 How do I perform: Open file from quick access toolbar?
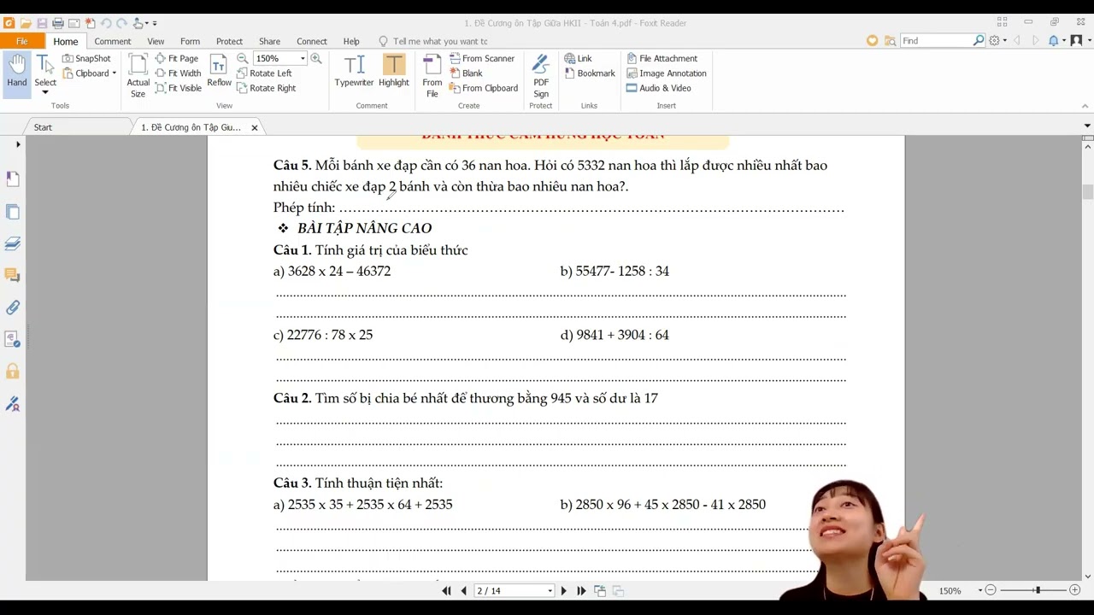(x=26, y=23)
